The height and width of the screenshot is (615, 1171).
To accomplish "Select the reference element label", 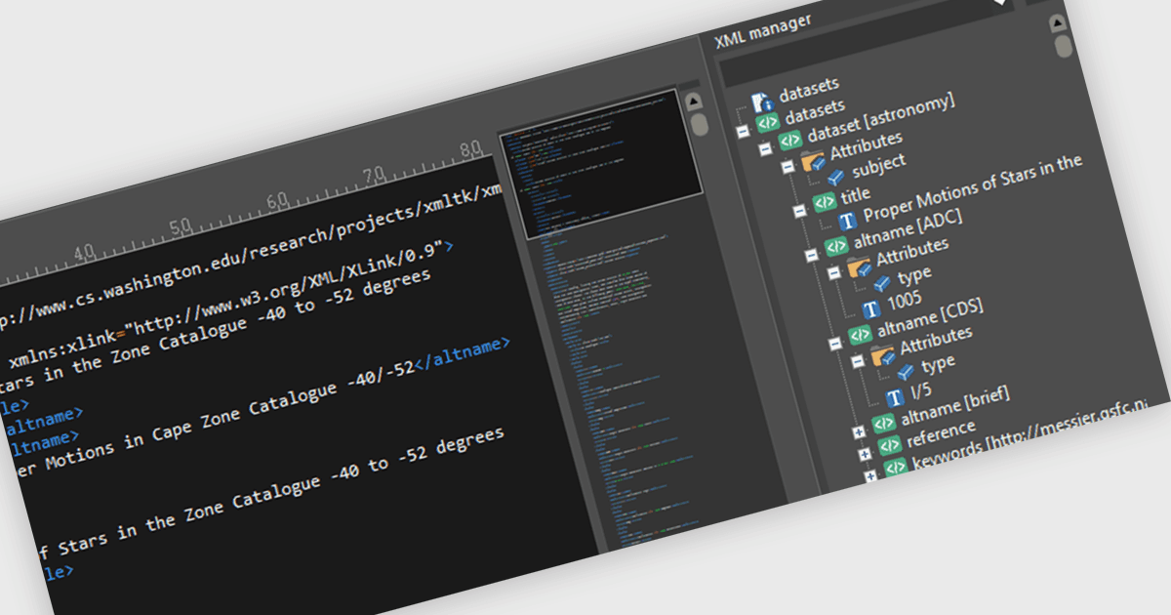I will pos(941,431).
